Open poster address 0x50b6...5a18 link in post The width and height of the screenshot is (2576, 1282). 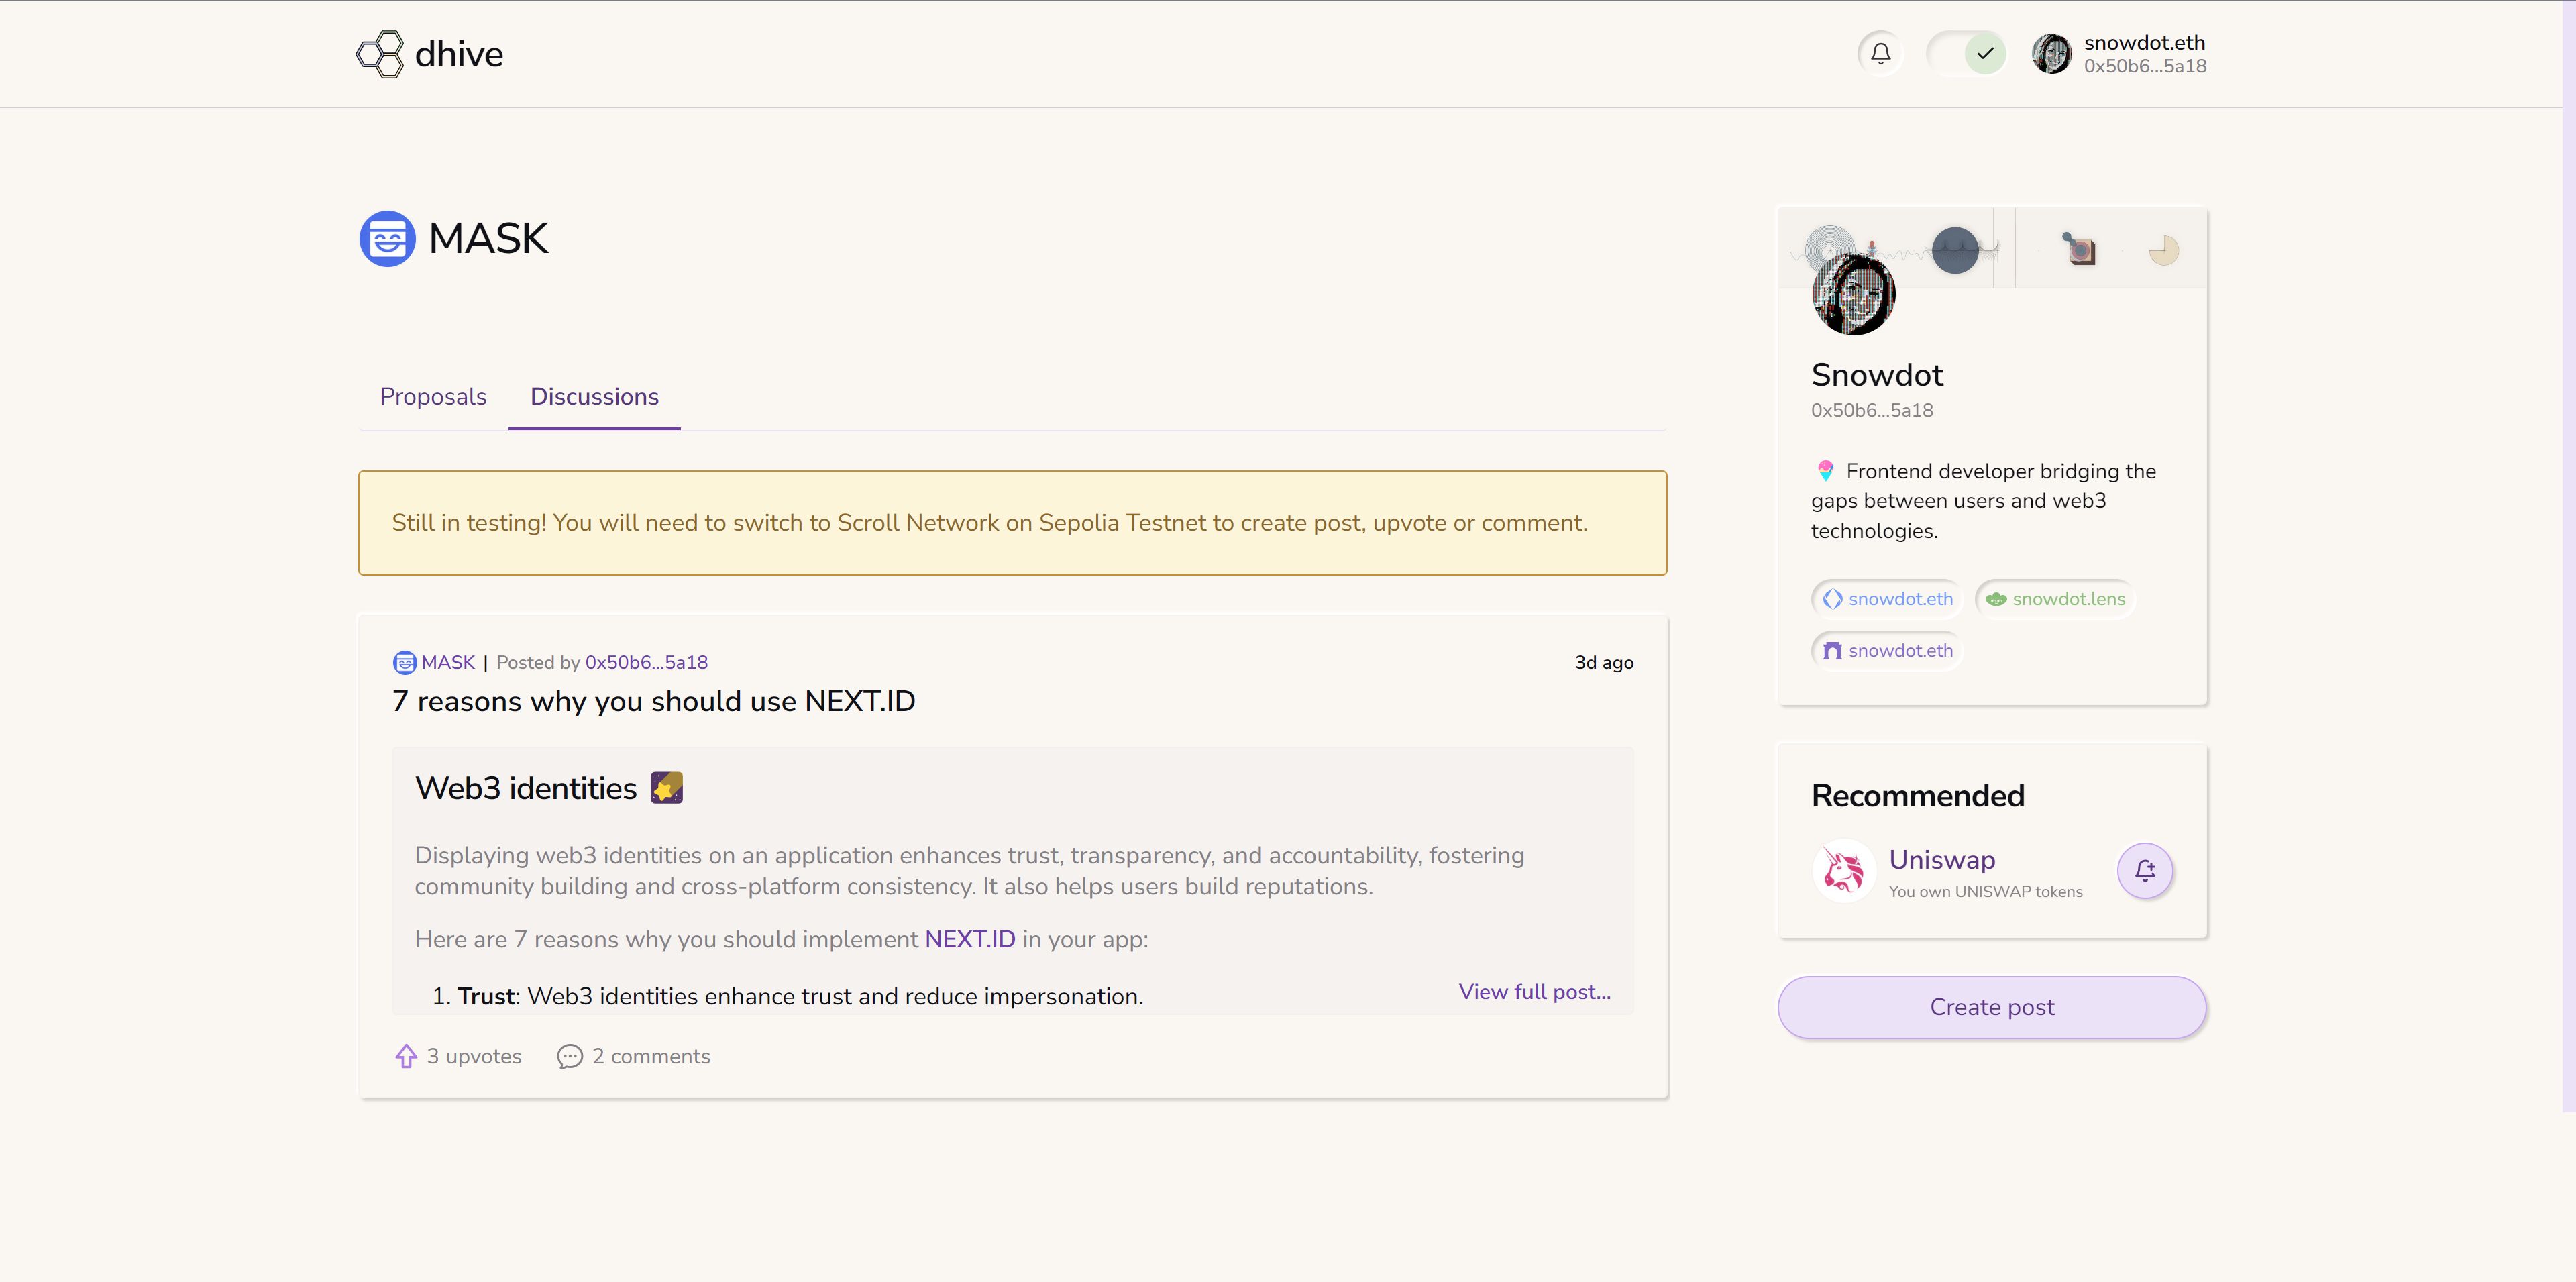coord(646,662)
